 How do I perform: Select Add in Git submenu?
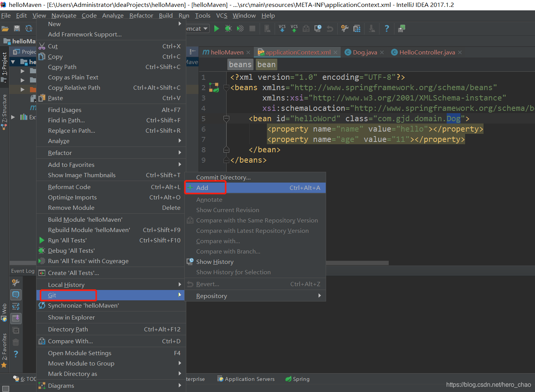[x=255, y=188]
